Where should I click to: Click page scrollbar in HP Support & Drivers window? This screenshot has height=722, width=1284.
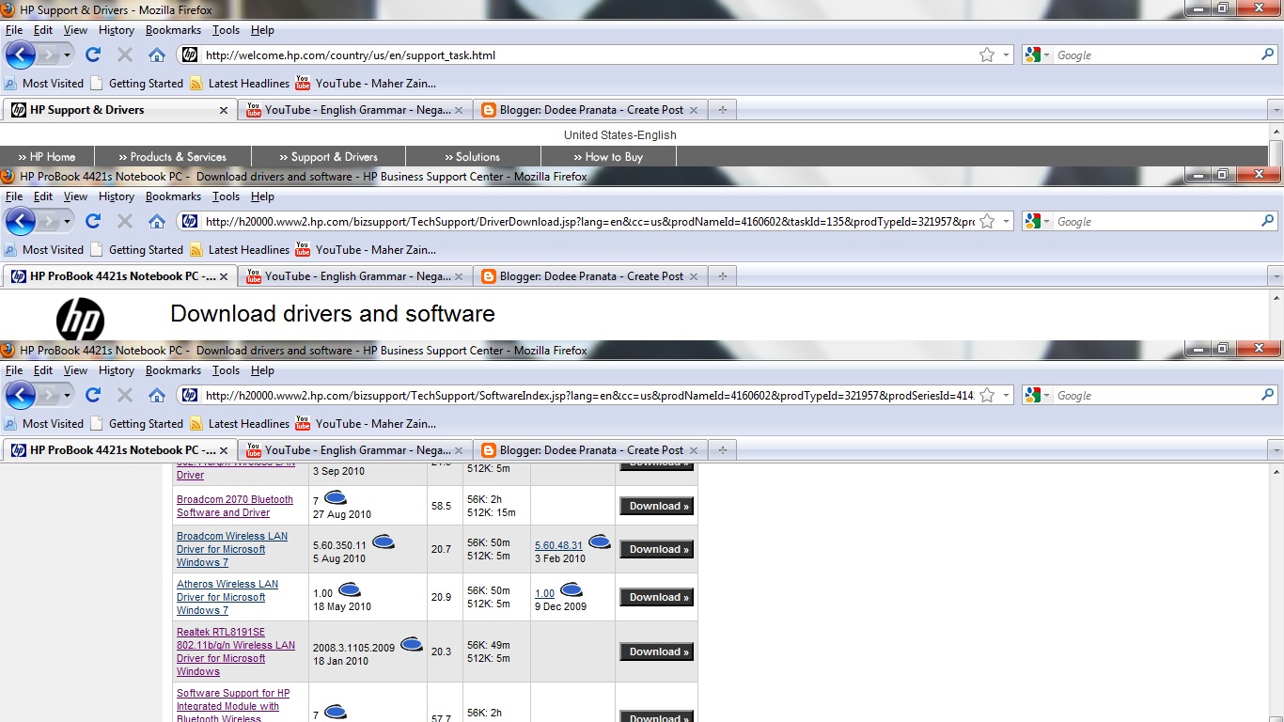point(1276,151)
